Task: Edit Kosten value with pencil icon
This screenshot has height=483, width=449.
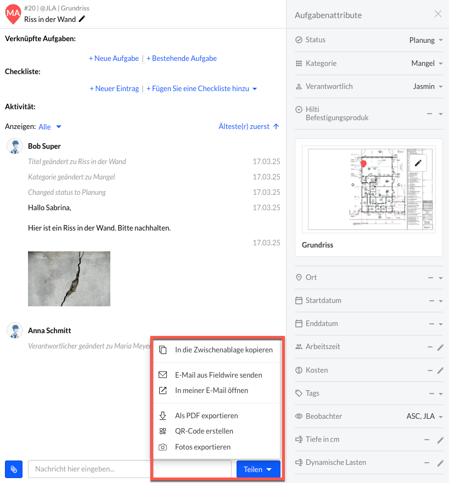Action: pos(440,370)
